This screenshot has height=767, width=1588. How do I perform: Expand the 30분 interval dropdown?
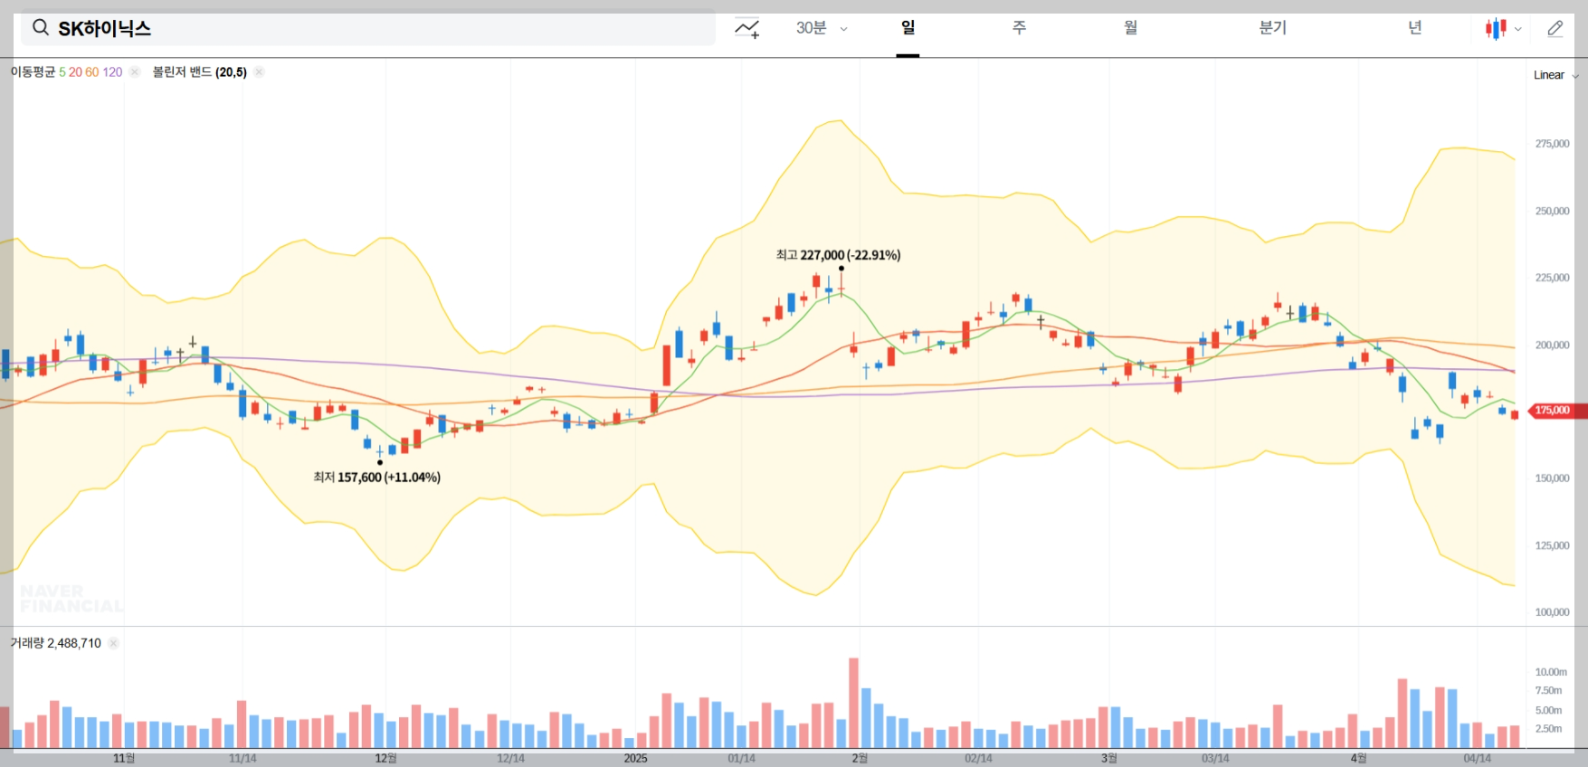(822, 28)
